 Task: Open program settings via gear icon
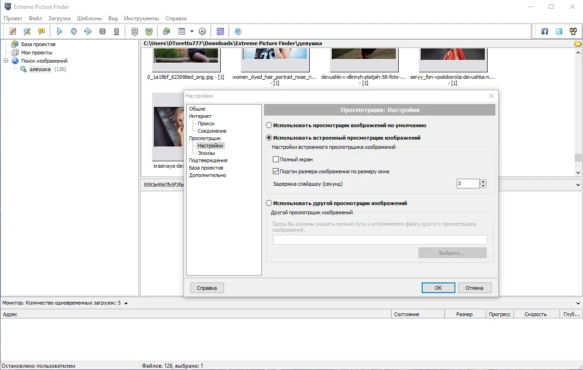202,31
